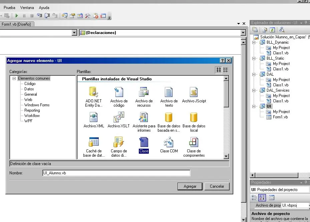Collapse the DAL_Services project node
310x222 pixels.
point(254,90)
